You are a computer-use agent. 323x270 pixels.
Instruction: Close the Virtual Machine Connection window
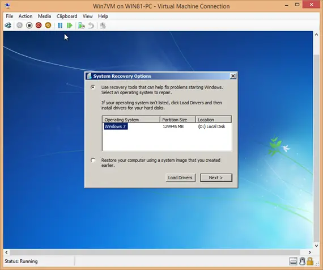pyautogui.click(x=311, y=5)
